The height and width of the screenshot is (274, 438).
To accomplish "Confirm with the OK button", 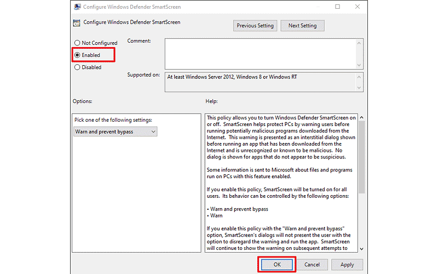I will (x=277, y=265).
